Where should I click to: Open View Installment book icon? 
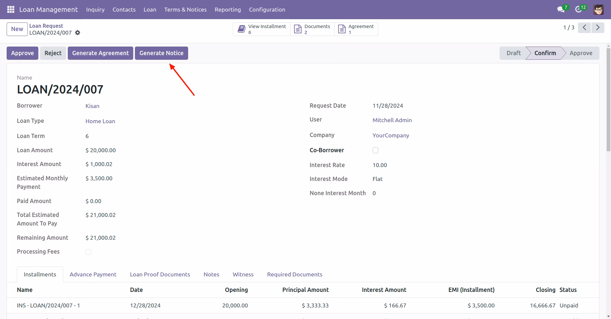click(x=242, y=29)
